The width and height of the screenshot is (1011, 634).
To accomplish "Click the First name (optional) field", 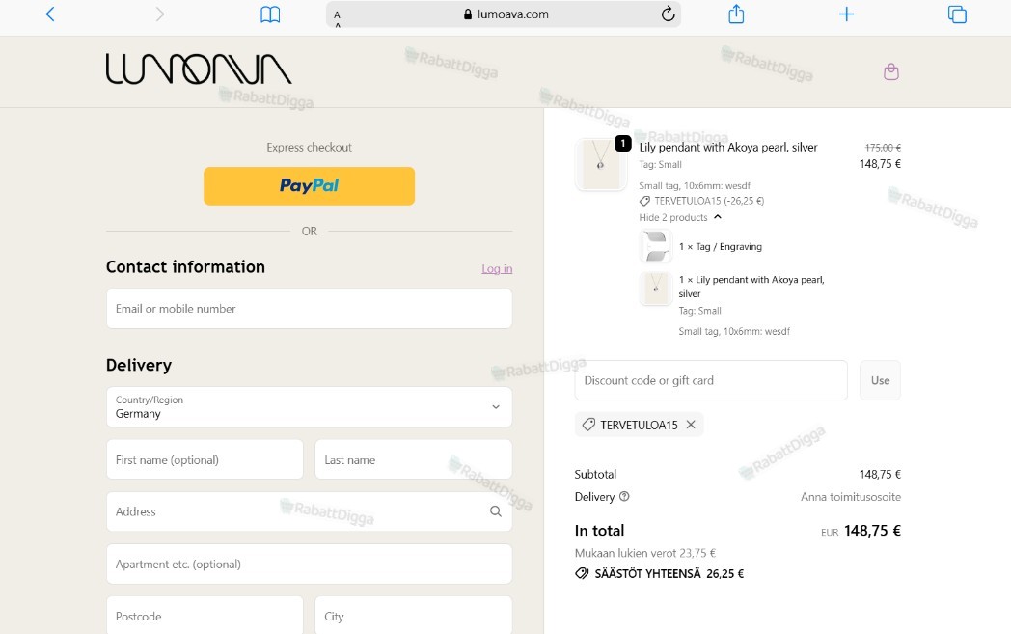I will pyautogui.click(x=205, y=459).
